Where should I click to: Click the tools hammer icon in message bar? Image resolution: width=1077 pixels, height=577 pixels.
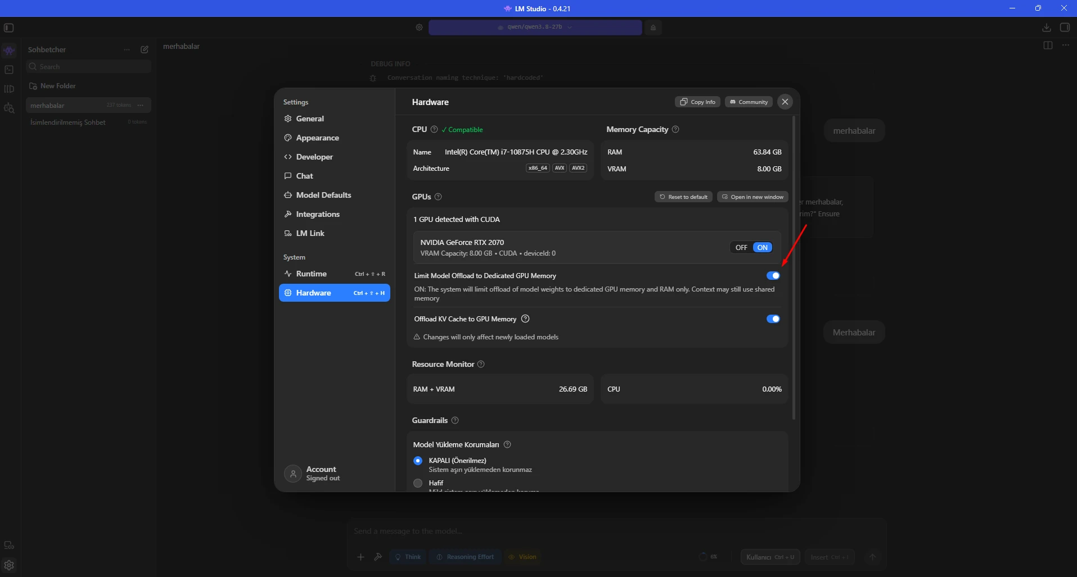tap(378, 557)
